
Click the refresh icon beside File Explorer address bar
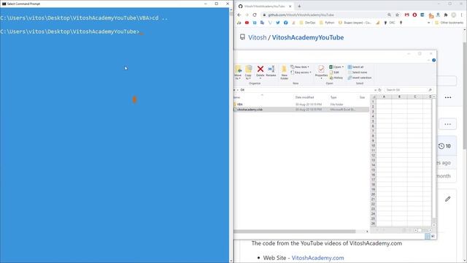379,90
